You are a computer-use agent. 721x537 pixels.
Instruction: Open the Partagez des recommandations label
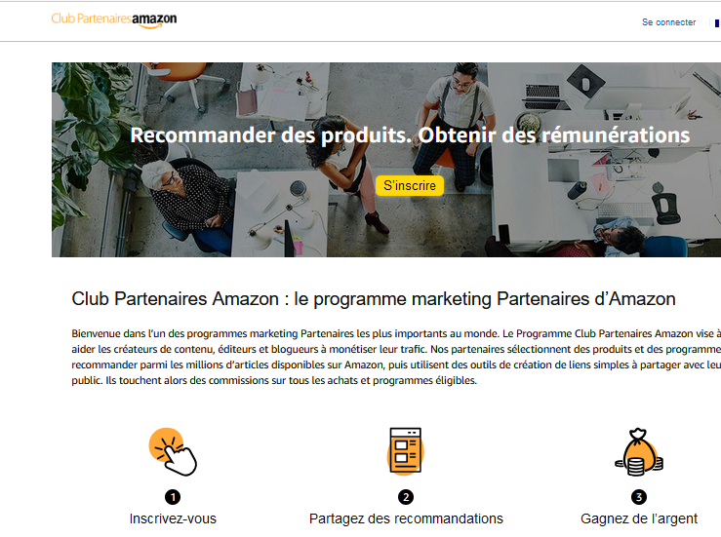pos(406,518)
